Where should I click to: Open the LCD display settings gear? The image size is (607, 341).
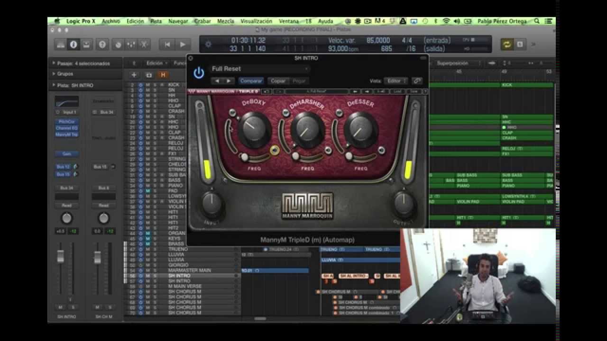coord(208,45)
